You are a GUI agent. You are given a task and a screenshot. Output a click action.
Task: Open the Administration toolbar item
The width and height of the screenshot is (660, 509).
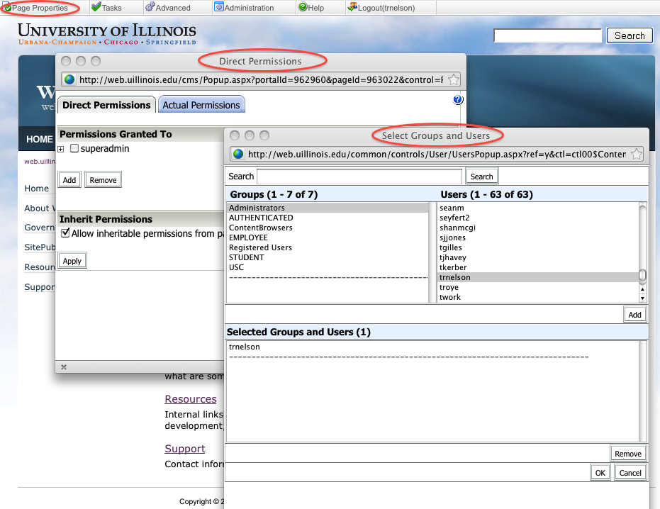pos(244,8)
